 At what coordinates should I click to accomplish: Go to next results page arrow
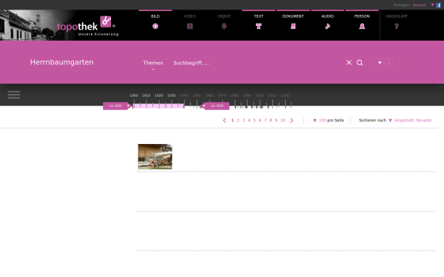click(x=292, y=120)
